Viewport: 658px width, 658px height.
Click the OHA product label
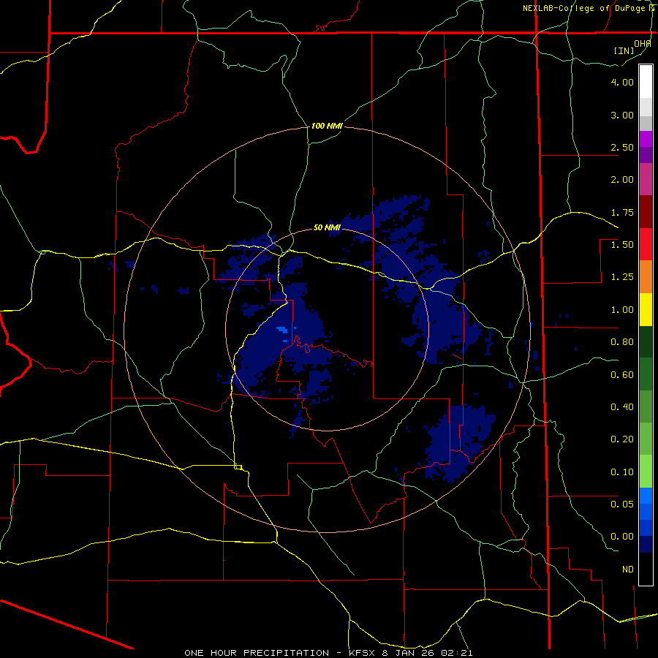coord(643,44)
